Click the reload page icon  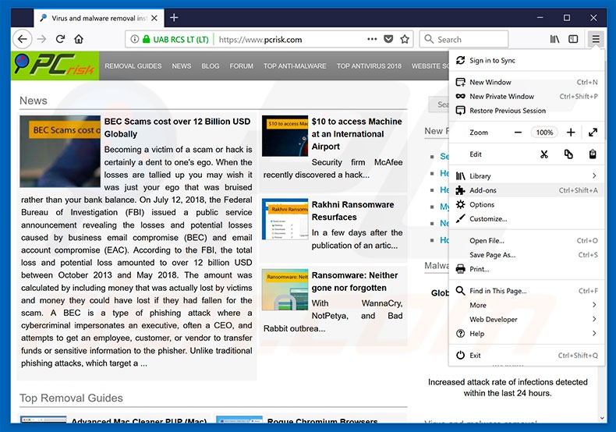pos(60,39)
